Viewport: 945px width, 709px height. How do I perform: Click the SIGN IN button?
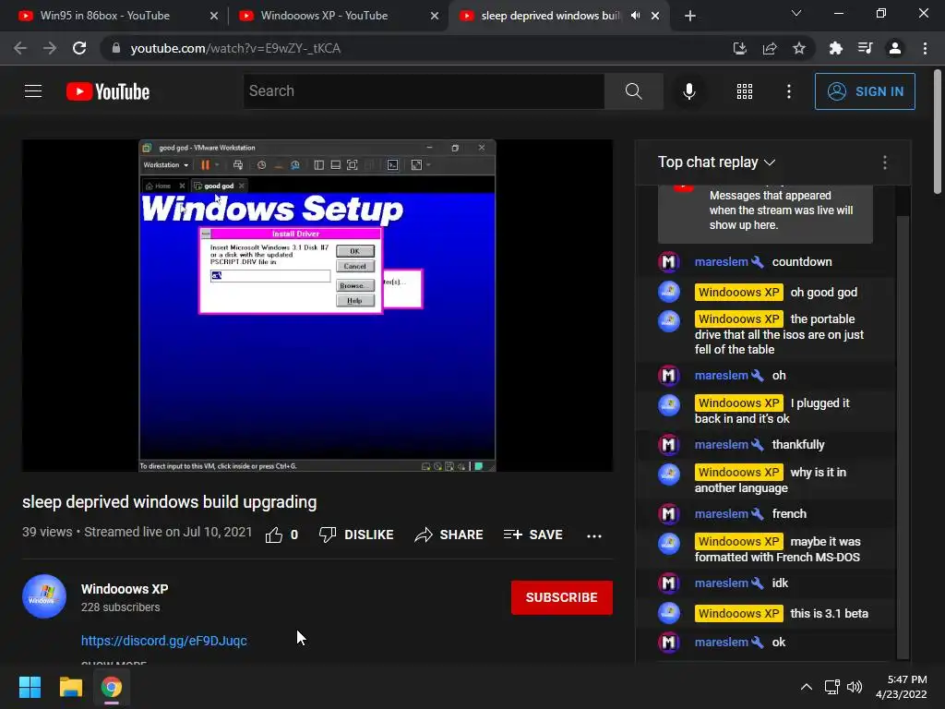pyautogui.click(x=865, y=91)
